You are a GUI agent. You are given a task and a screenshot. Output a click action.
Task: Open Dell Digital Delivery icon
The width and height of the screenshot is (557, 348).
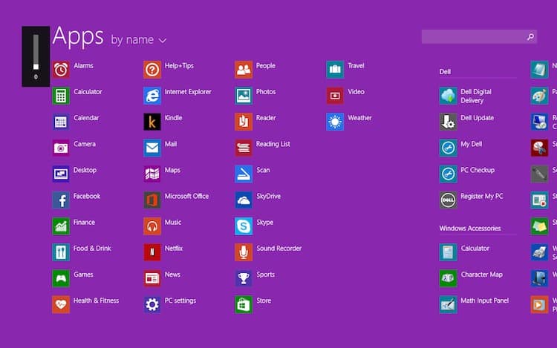[448, 96]
